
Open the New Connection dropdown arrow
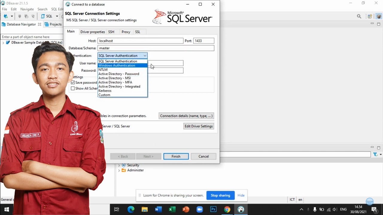click(12, 16)
